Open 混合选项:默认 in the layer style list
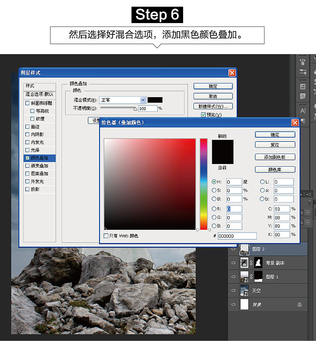Viewport: 316px width, 341px height. pos(39,94)
